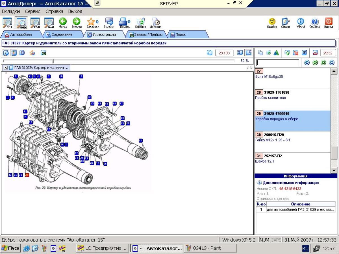Jump to next part with green arrow
Viewport: 339px width, 254px height.
point(323,63)
